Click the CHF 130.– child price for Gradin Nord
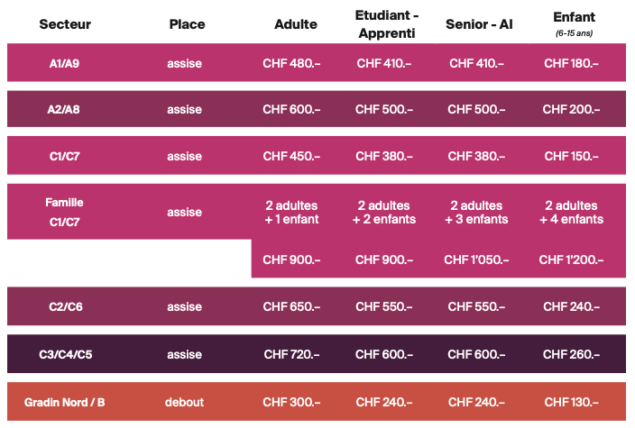The height and width of the screenshot is (428, 635). [x=571, y=402]
